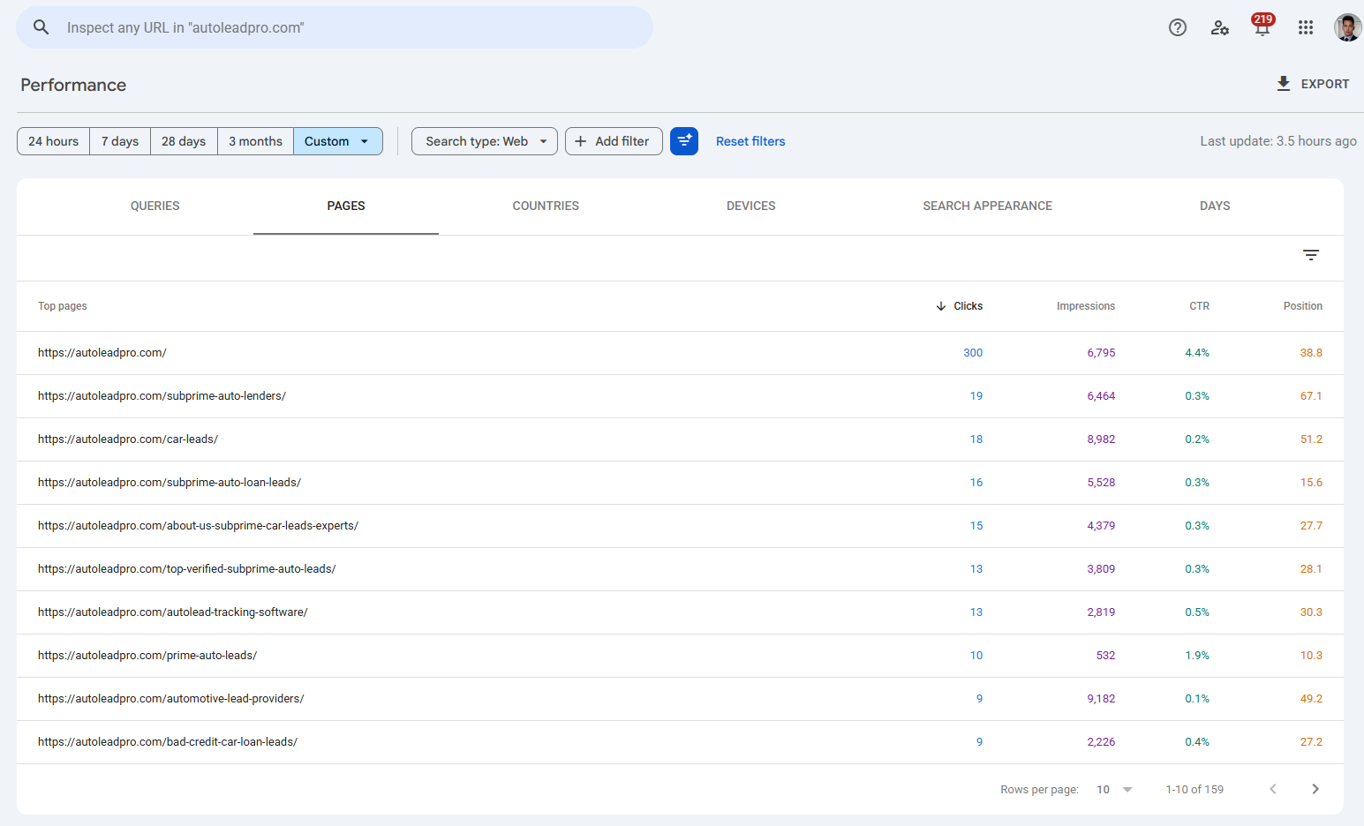Image resolution: width=1364 pixels, height=826 pixels.
Task: Select the subprime-auto-lenders page row
Action: [680, 396]
